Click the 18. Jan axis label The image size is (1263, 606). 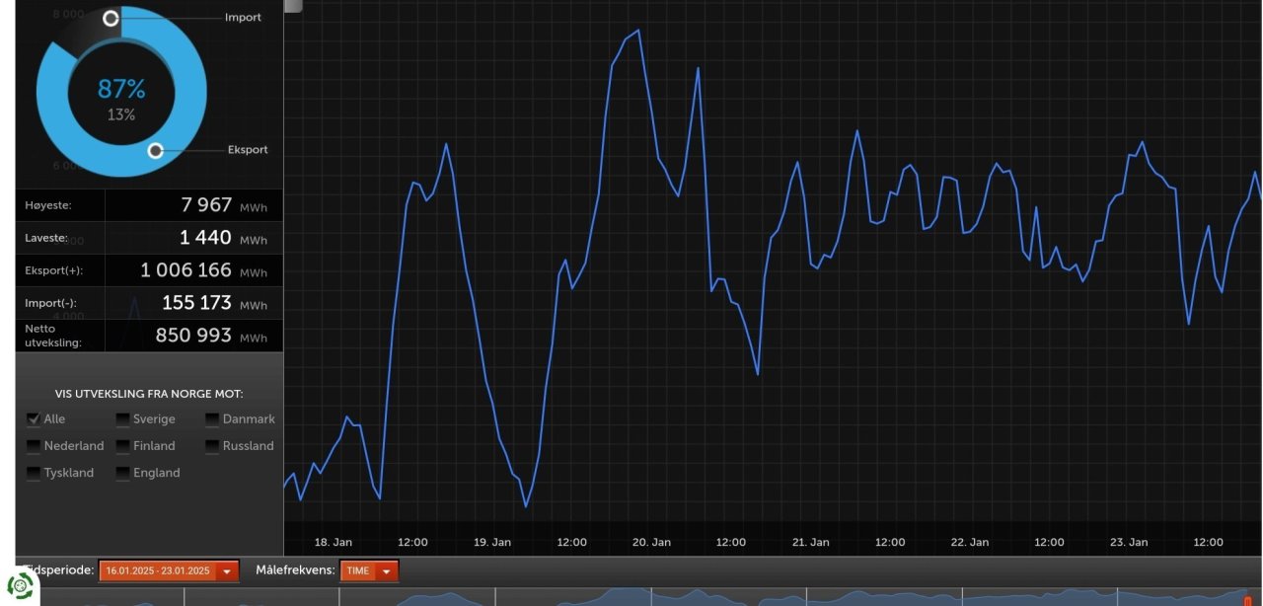click(x=333, y=542)
